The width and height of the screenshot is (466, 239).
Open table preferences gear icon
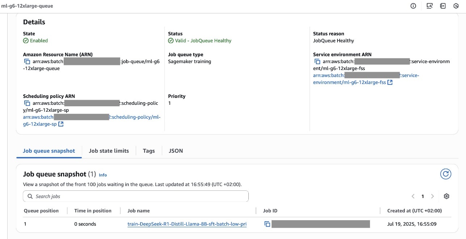[x=446, y=196]
